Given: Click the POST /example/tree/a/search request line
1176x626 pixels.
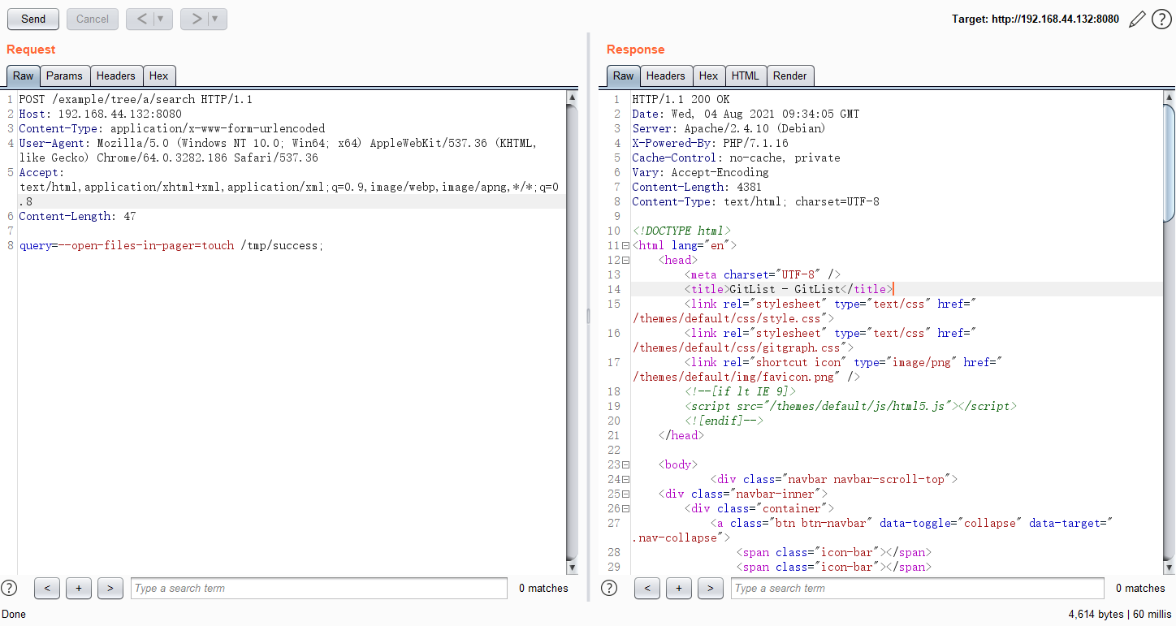Looking at the screenshot, I should (136, 99).
